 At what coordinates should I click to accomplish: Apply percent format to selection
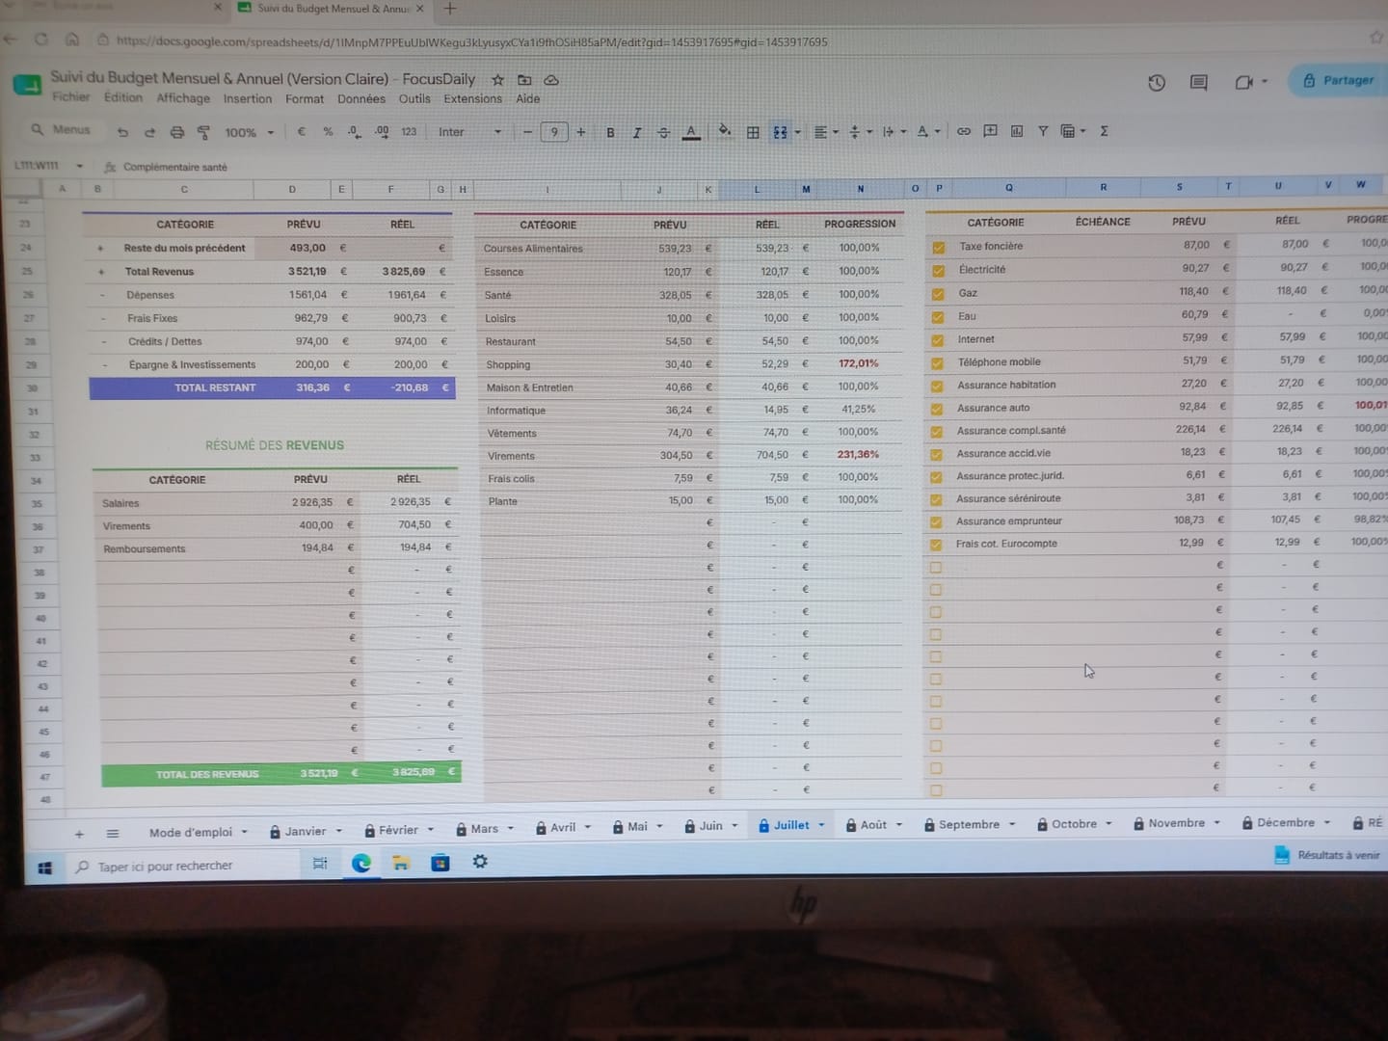click(329, 132)
